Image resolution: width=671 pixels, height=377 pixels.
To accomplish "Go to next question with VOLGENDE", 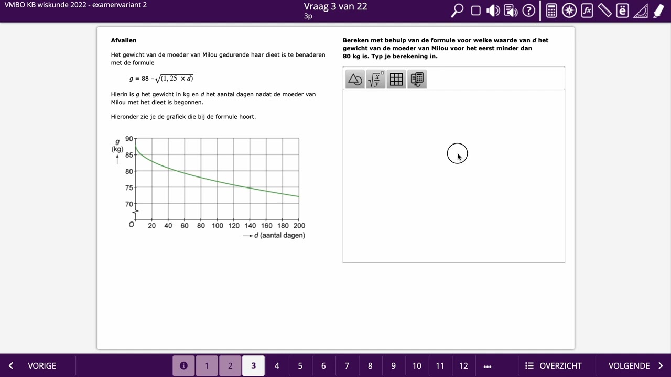I will point(636,365).
